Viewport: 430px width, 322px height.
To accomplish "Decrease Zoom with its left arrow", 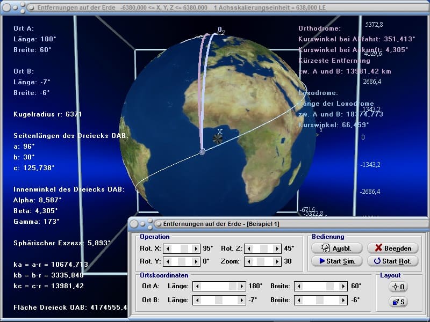I will point(249,261).
